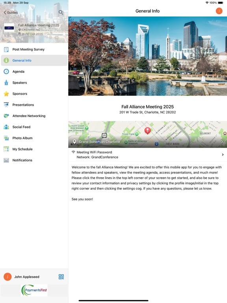Viewport: 227px width, 303px height.
Task: Open the orange profile avatar top right
Action: coord(219,11)
